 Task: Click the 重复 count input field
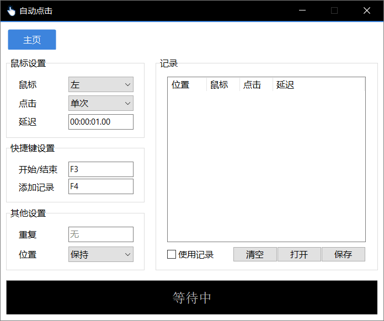click(100, 234)
